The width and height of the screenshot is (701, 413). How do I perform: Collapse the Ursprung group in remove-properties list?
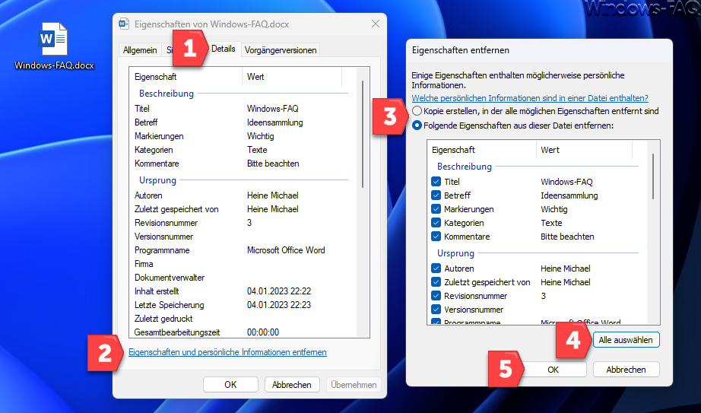455,253
